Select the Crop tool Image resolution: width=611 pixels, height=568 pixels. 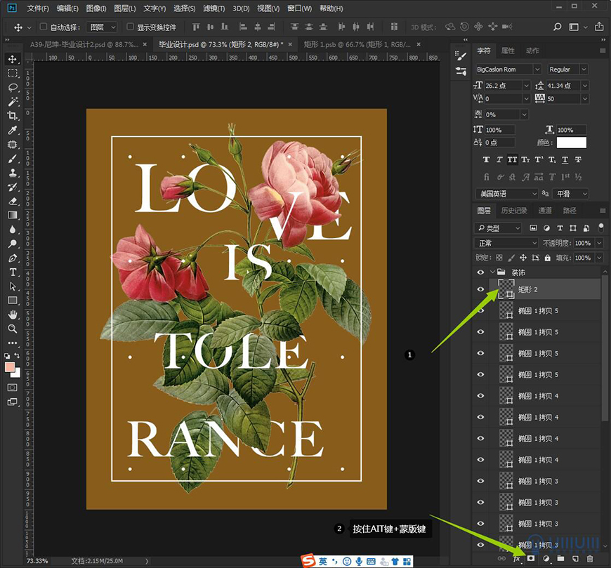[13, 116]
